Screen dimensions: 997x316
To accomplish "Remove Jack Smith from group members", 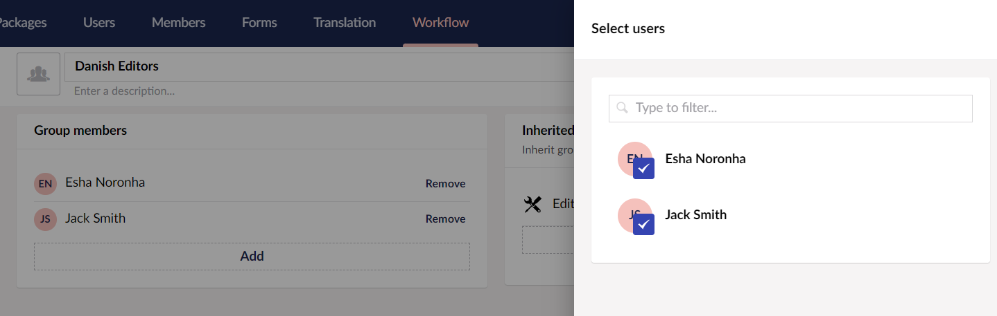I will pos(445,219).
